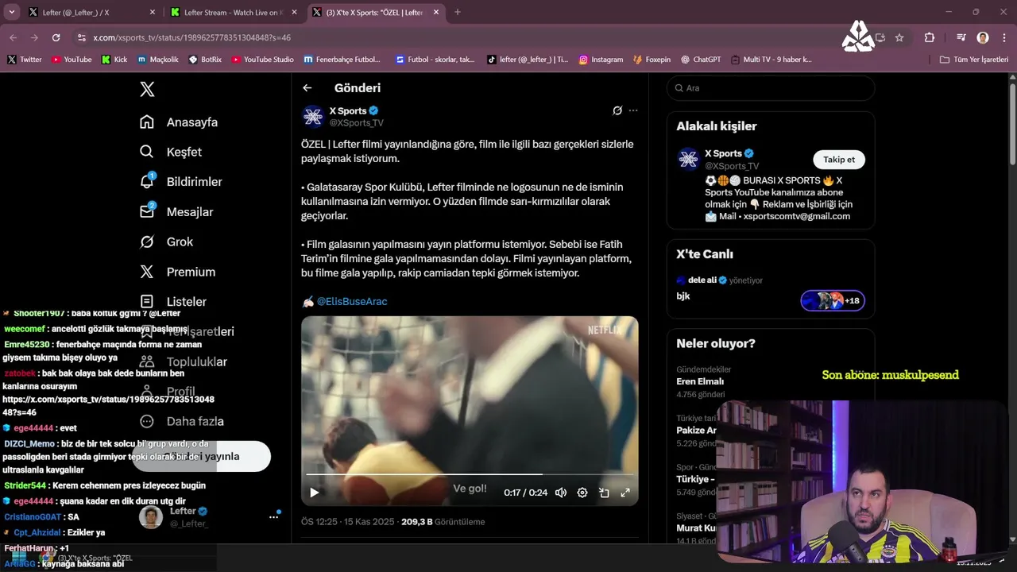The width and height of the screenshot is (1017, 572).
Task: Open the Chrome profile avatar
Action: (x=983, y=37)
